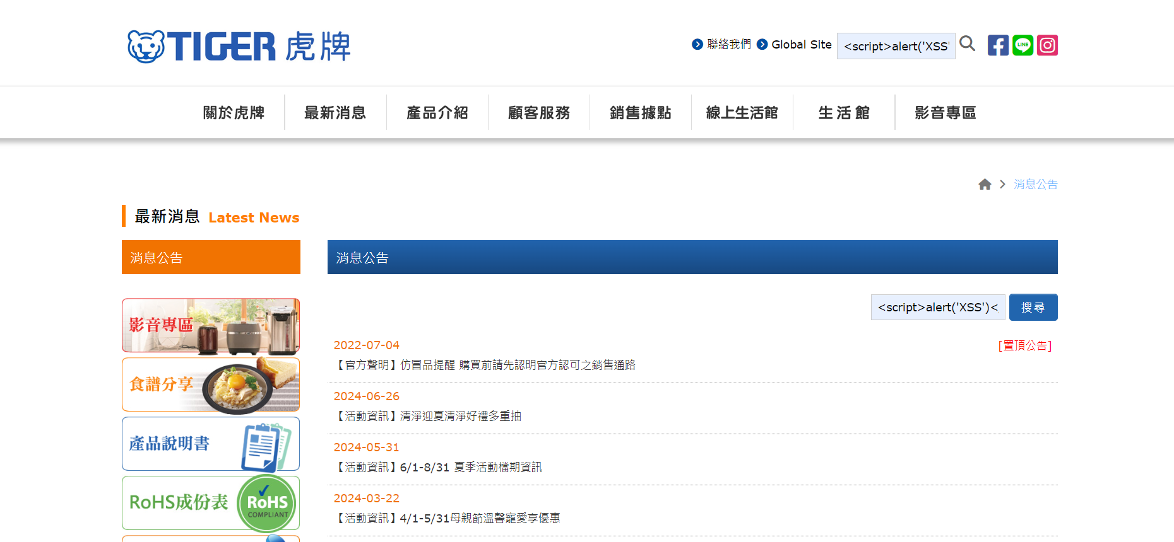Click the date 2022-07-04
The height and width of the screenshot is (542, 1174).
[x=366, y=345]
